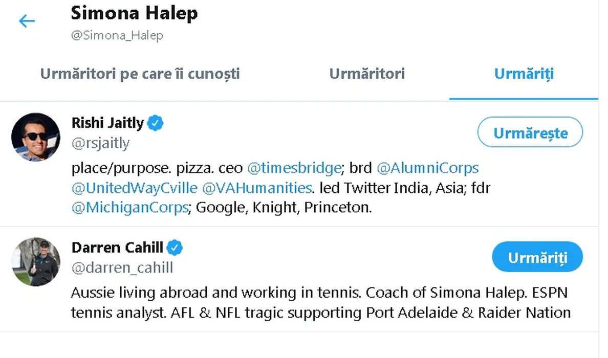The image size is (608, 358).
Task: Open the @timesbridge mention link
Action: (294, 168)
